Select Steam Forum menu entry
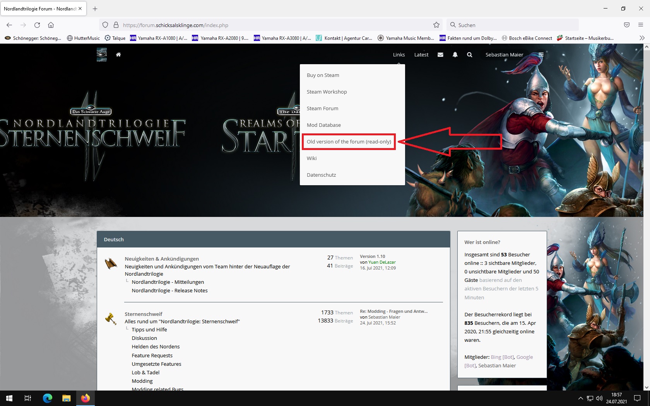 (x=352, y=108)
